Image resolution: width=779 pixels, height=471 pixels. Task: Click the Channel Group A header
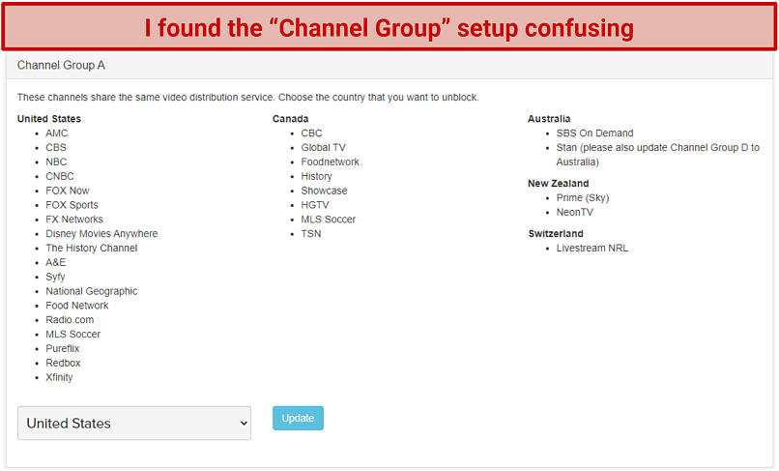point(61,65)
